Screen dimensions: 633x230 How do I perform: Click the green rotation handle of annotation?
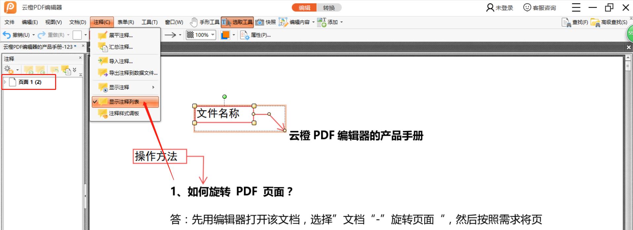[x=225, y=96]
